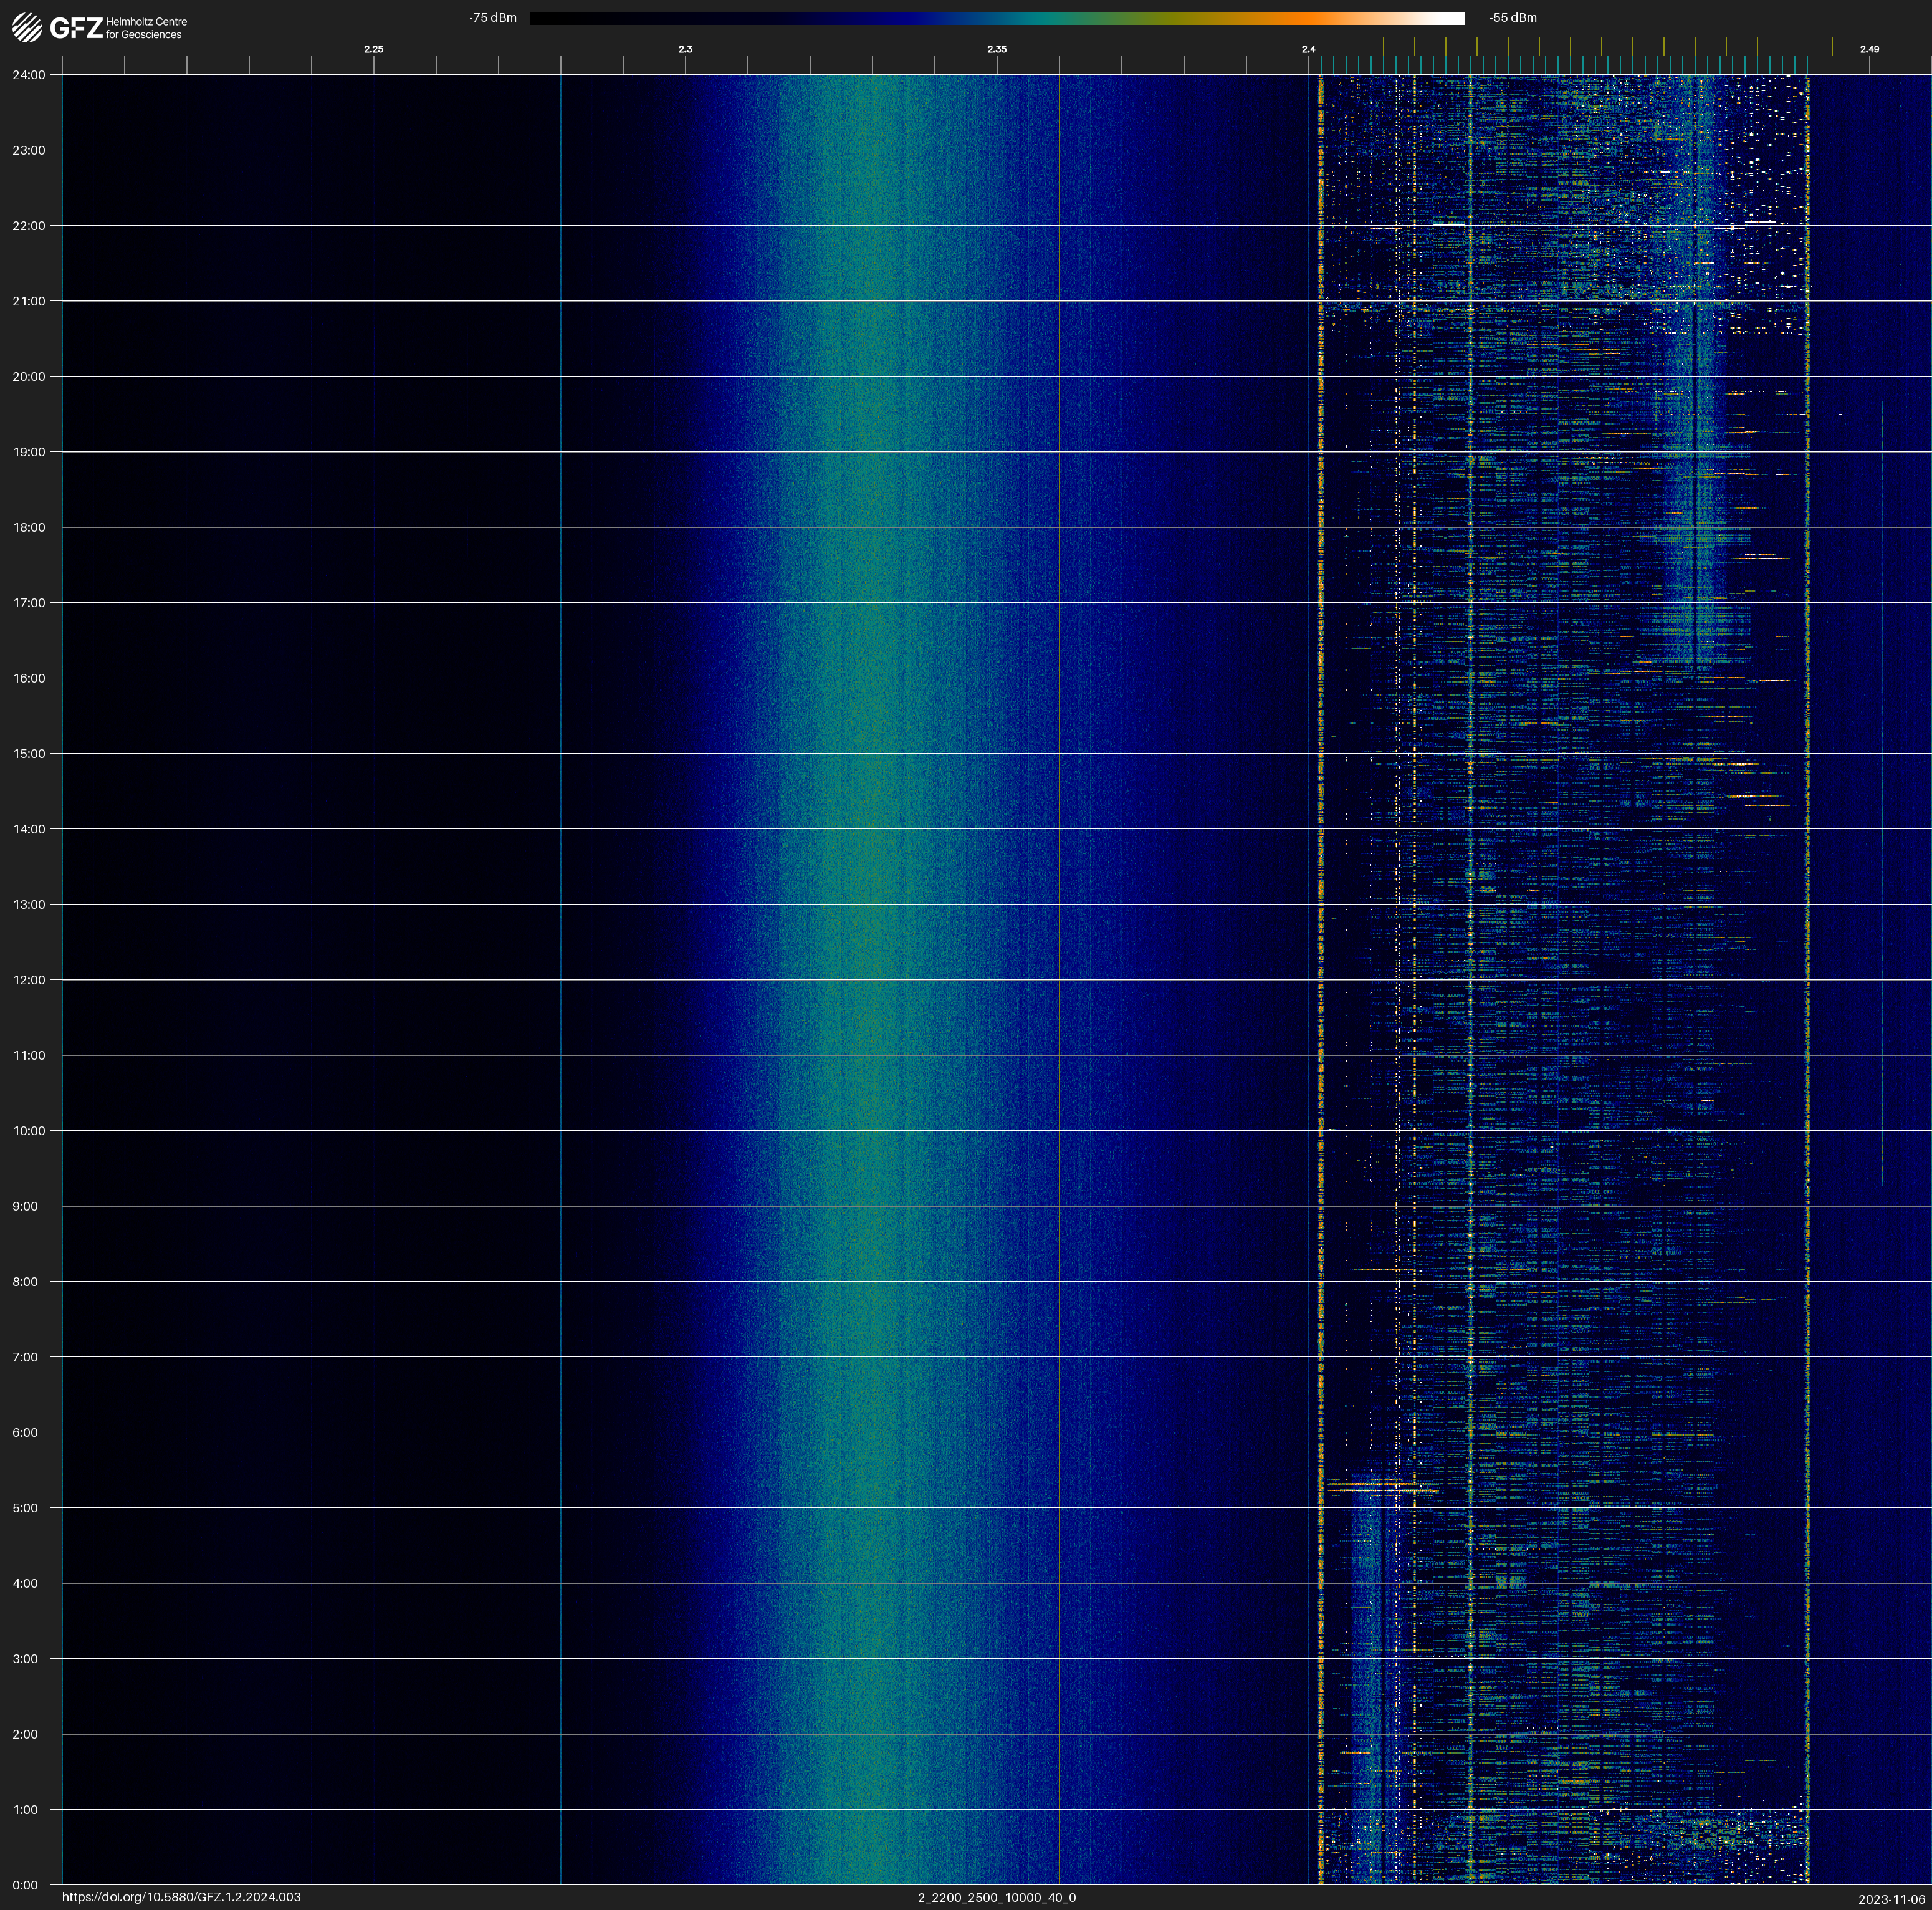The height and width of the screenshot is (1910, 1932).
Task: Open the doi.org GFZ dataset link
Action: pos(181,1897)
